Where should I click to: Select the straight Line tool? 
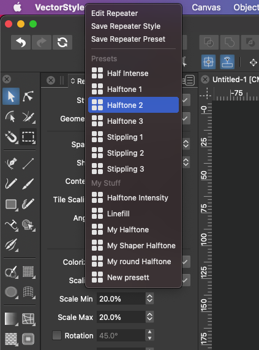(28, 164)
